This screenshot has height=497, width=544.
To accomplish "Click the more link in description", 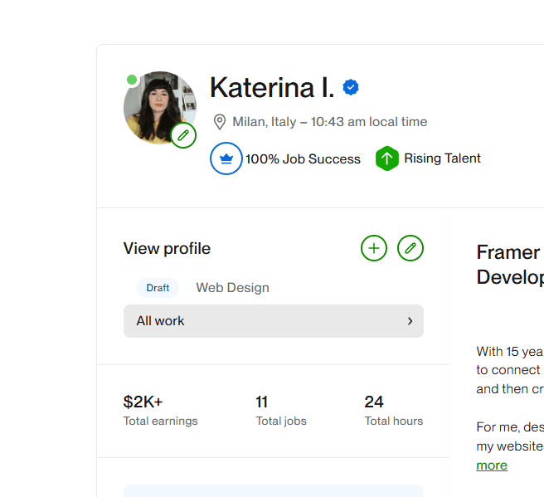I will click(492, 465).
